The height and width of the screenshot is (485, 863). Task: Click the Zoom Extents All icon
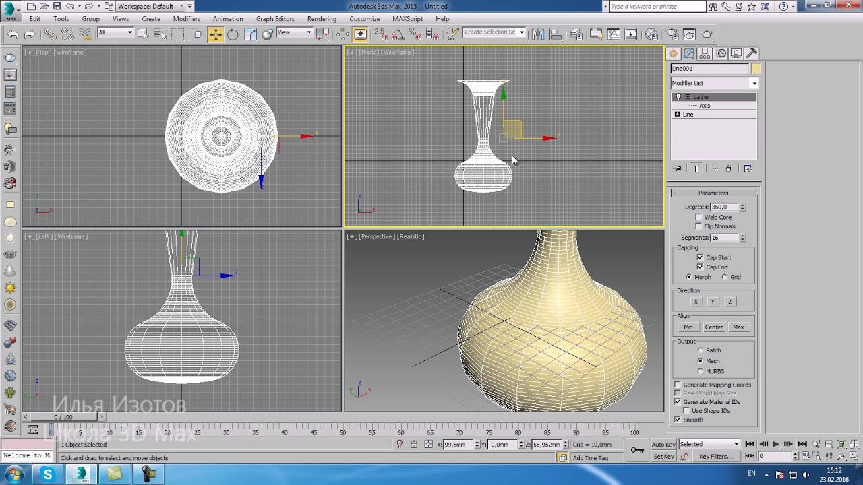tap(854, 444)
